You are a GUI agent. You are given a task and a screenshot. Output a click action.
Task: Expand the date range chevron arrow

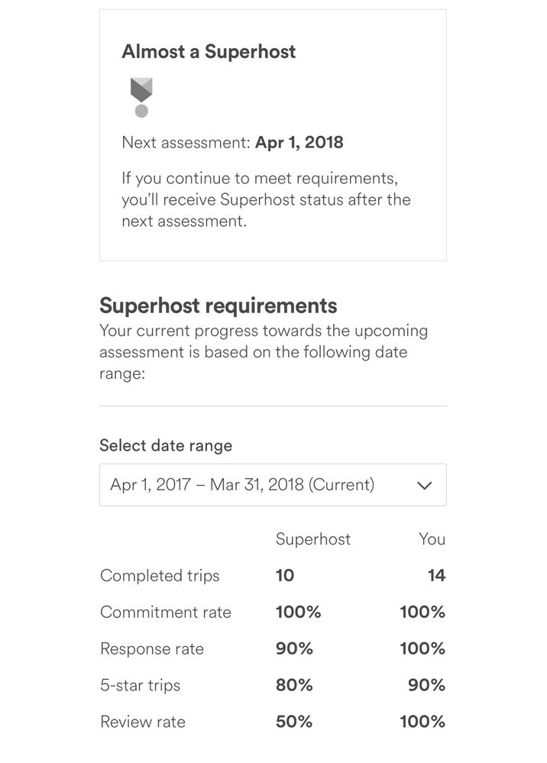(425, 485)
